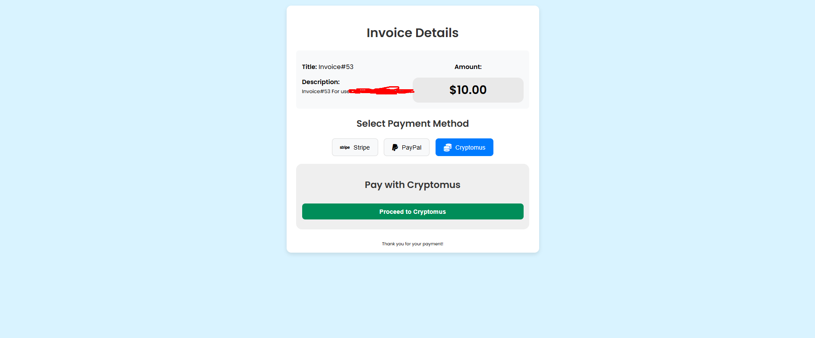Select the Cryptomus payment label

click(470, 147)
